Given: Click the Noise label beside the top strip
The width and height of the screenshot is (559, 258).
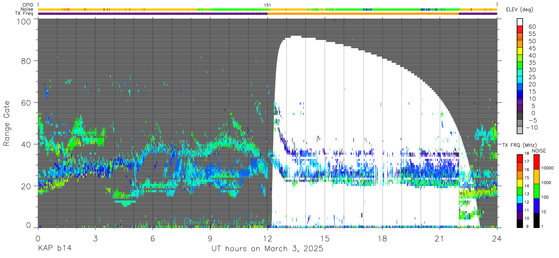Looking at the screenshot, I should (x=27, y=9).
